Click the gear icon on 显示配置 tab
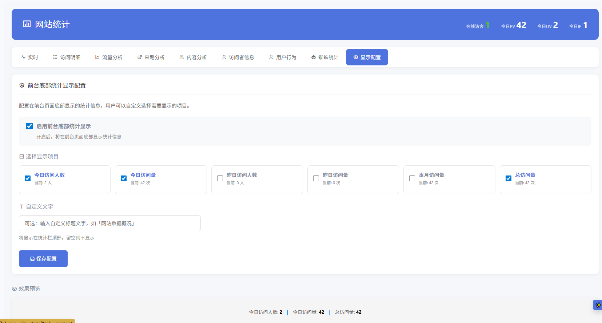The image size is (602, 323). 356,57
